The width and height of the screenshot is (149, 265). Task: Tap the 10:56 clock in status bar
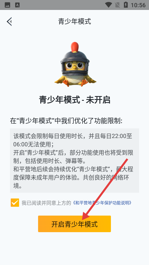[x=138, y=5]
